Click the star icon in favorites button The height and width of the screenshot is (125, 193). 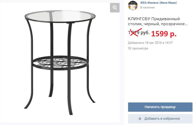tap(140, 119)
